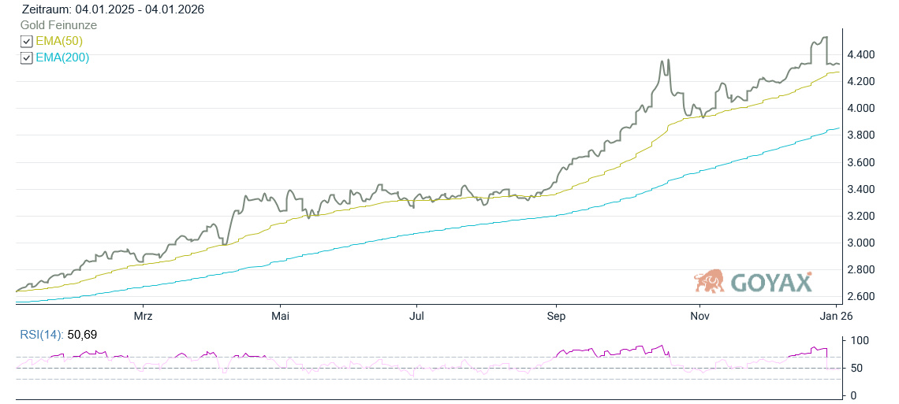The image size is (899, 404).
Task: Click the RSI value 50,69
Action: click(84, 335)
